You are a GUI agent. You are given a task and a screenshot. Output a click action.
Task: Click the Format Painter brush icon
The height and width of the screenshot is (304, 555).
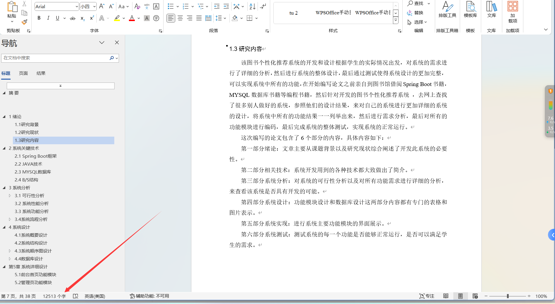[x=25, y=22]
